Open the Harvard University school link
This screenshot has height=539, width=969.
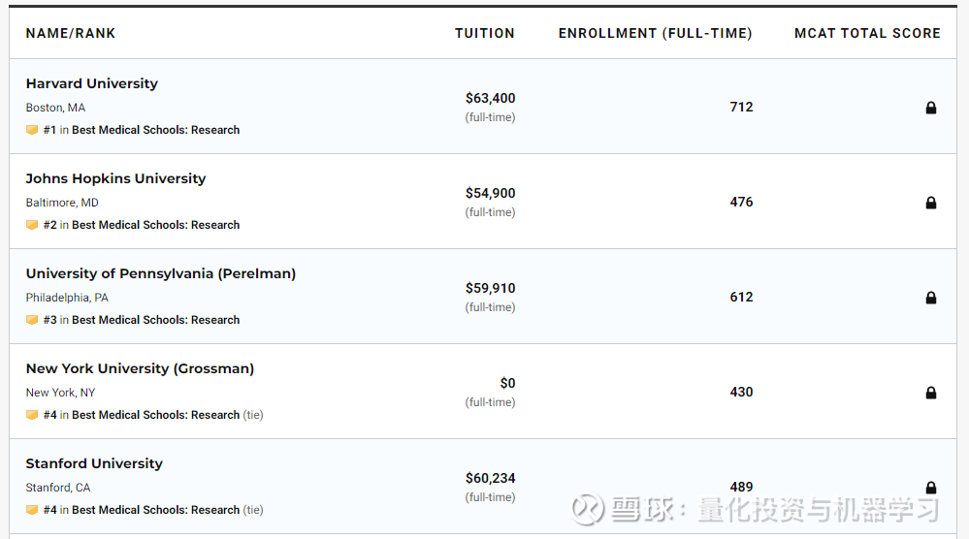tap(91, 83)
